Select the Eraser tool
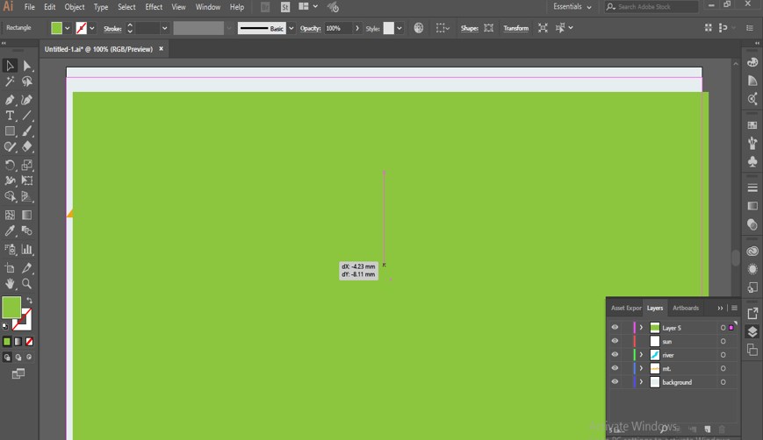This screenshot has width=763, height=440. point(26,146)
